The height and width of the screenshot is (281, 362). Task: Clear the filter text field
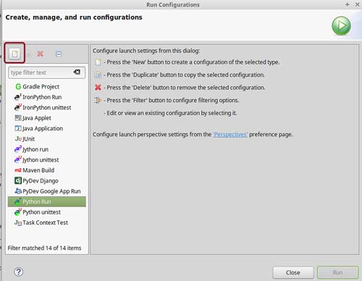click(x=77, y=72)
